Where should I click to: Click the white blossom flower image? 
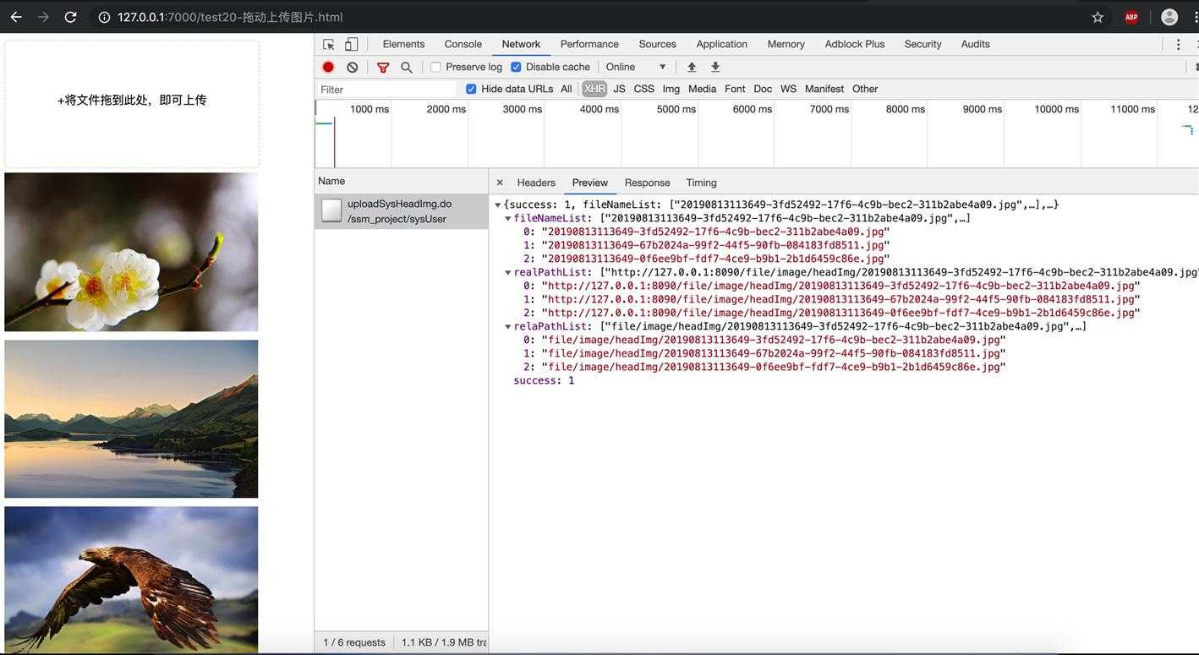tap(131, 252)
